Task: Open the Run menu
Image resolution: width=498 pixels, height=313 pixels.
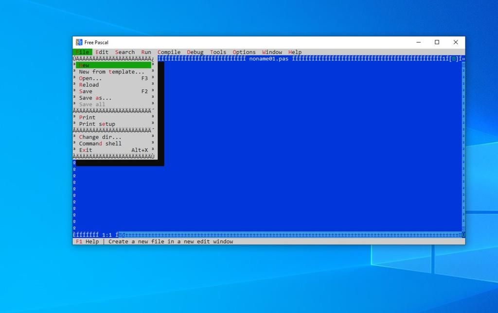Action: [146, 52]
